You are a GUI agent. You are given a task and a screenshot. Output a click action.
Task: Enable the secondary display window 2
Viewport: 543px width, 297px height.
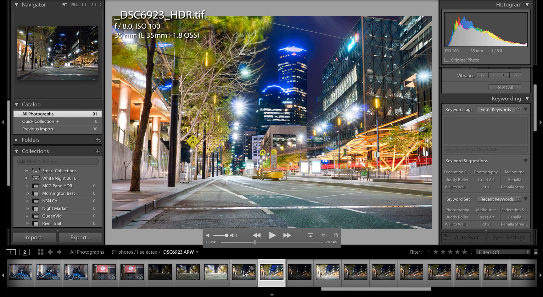click(x=24, y=252)
